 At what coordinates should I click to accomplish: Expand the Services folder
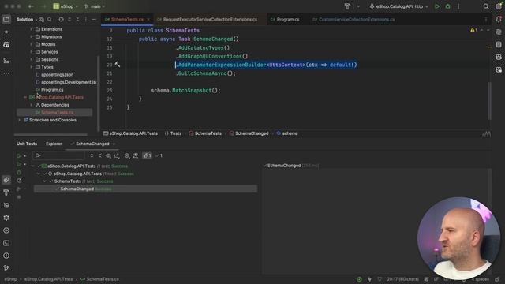[32, 52]
